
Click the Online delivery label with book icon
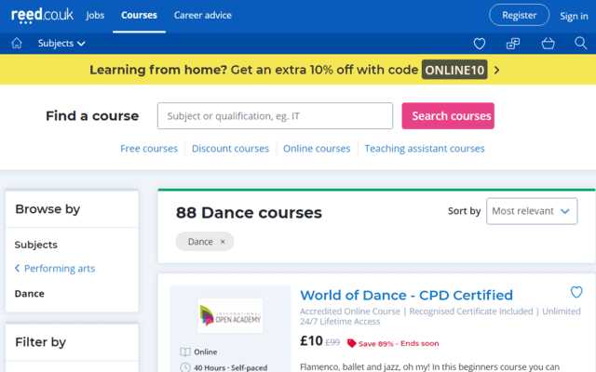[198, 352]
